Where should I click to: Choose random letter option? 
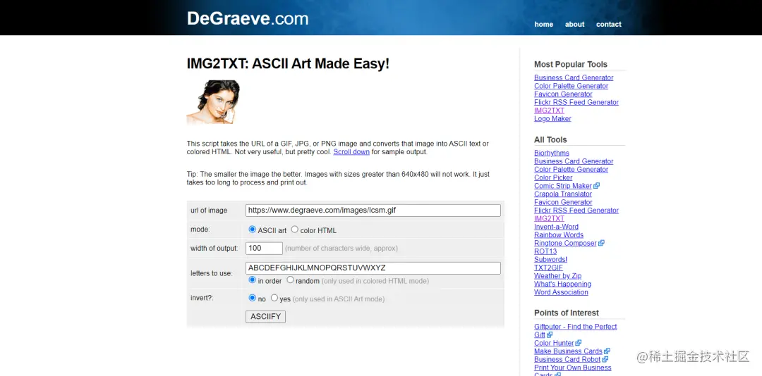[290, 280]
